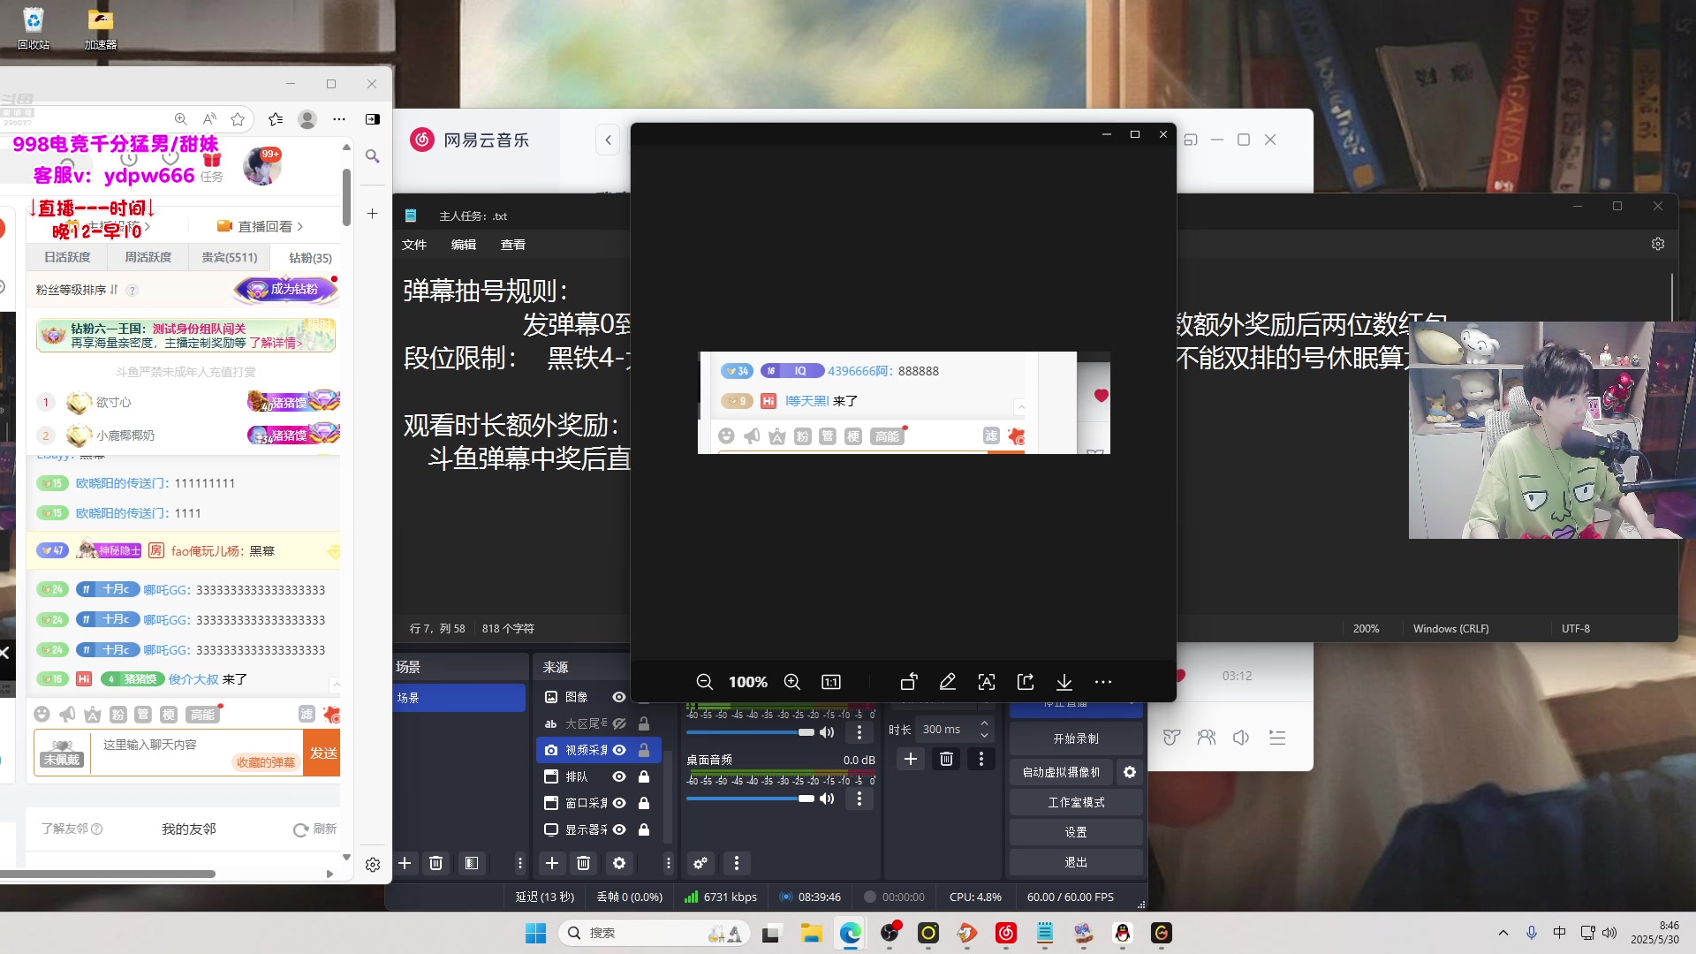The image size is (1696, 954).
Task: Zoom in using the image viewer magnifier
Action: coord(792,682)
